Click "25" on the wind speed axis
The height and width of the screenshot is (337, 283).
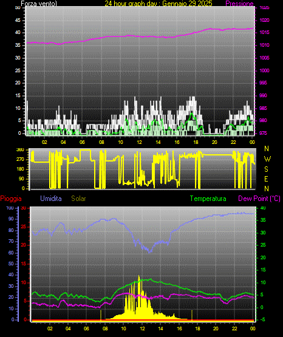tap(18, 70)
